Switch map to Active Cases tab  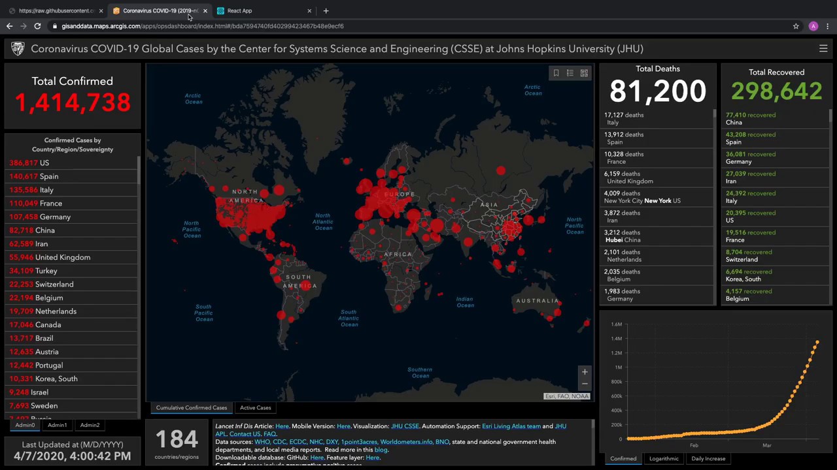[x=255, y=408]
